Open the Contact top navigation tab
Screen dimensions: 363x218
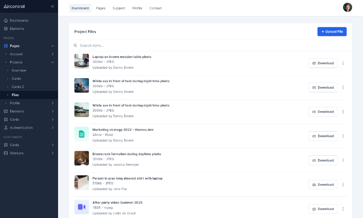pos(155,8)
